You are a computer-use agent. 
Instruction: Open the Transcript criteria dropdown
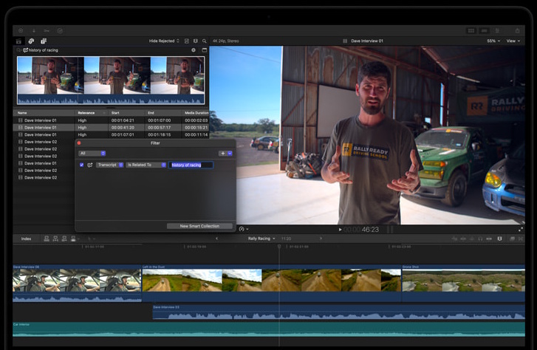110,165
